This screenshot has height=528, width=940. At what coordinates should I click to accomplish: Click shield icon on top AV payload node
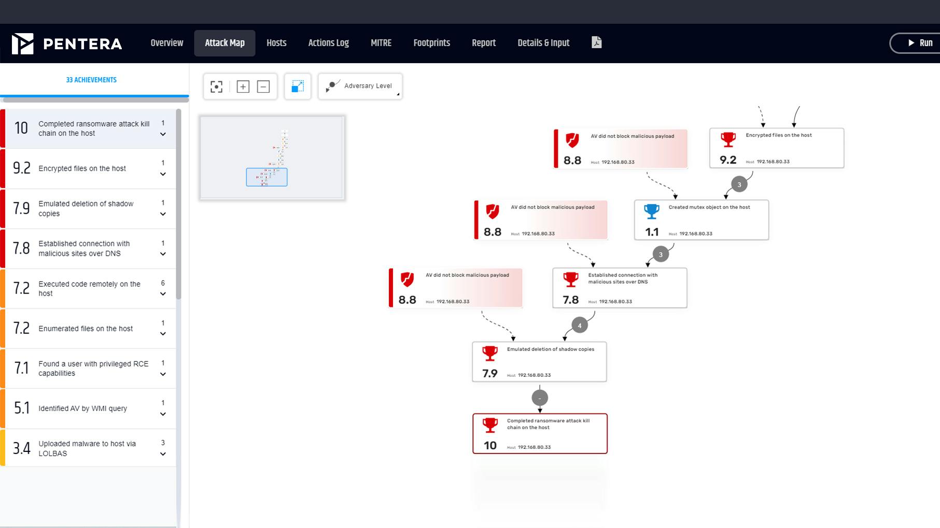572,140
